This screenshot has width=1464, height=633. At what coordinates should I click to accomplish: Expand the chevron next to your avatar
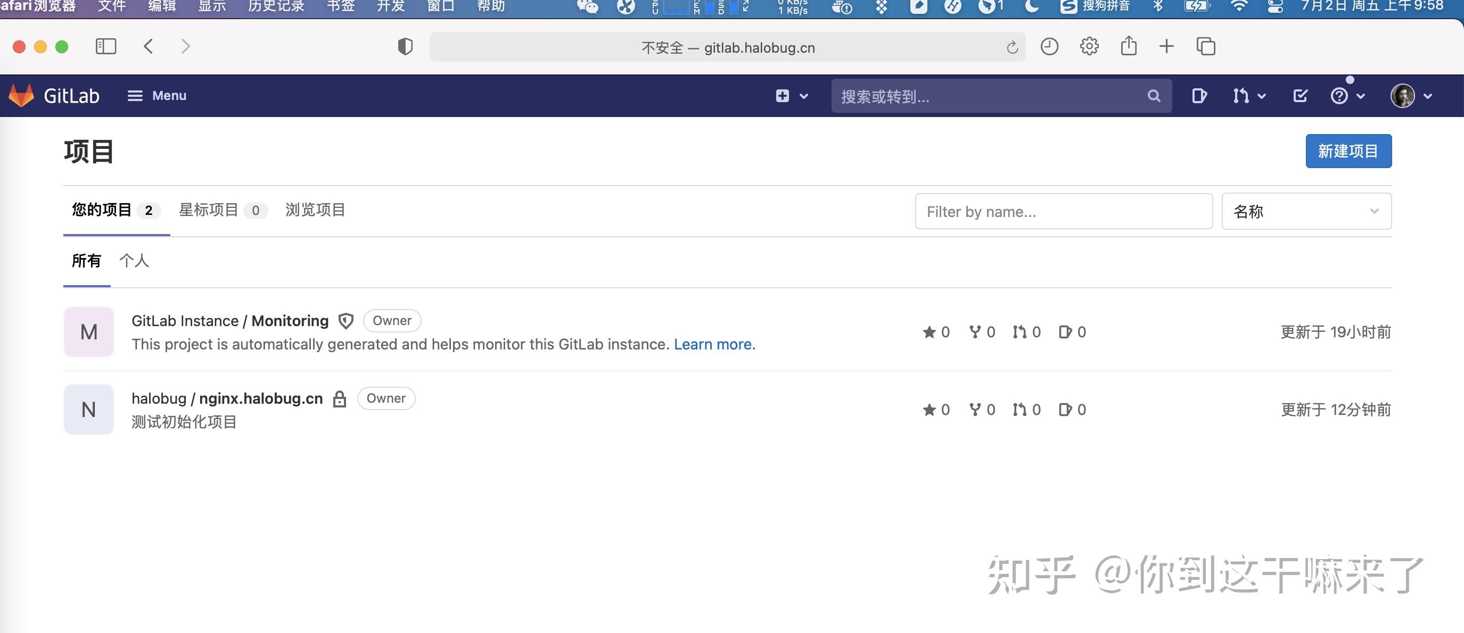coord(1428,95)
